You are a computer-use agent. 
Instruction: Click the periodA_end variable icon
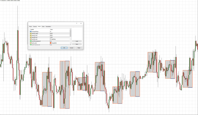(x=30, y=35)
